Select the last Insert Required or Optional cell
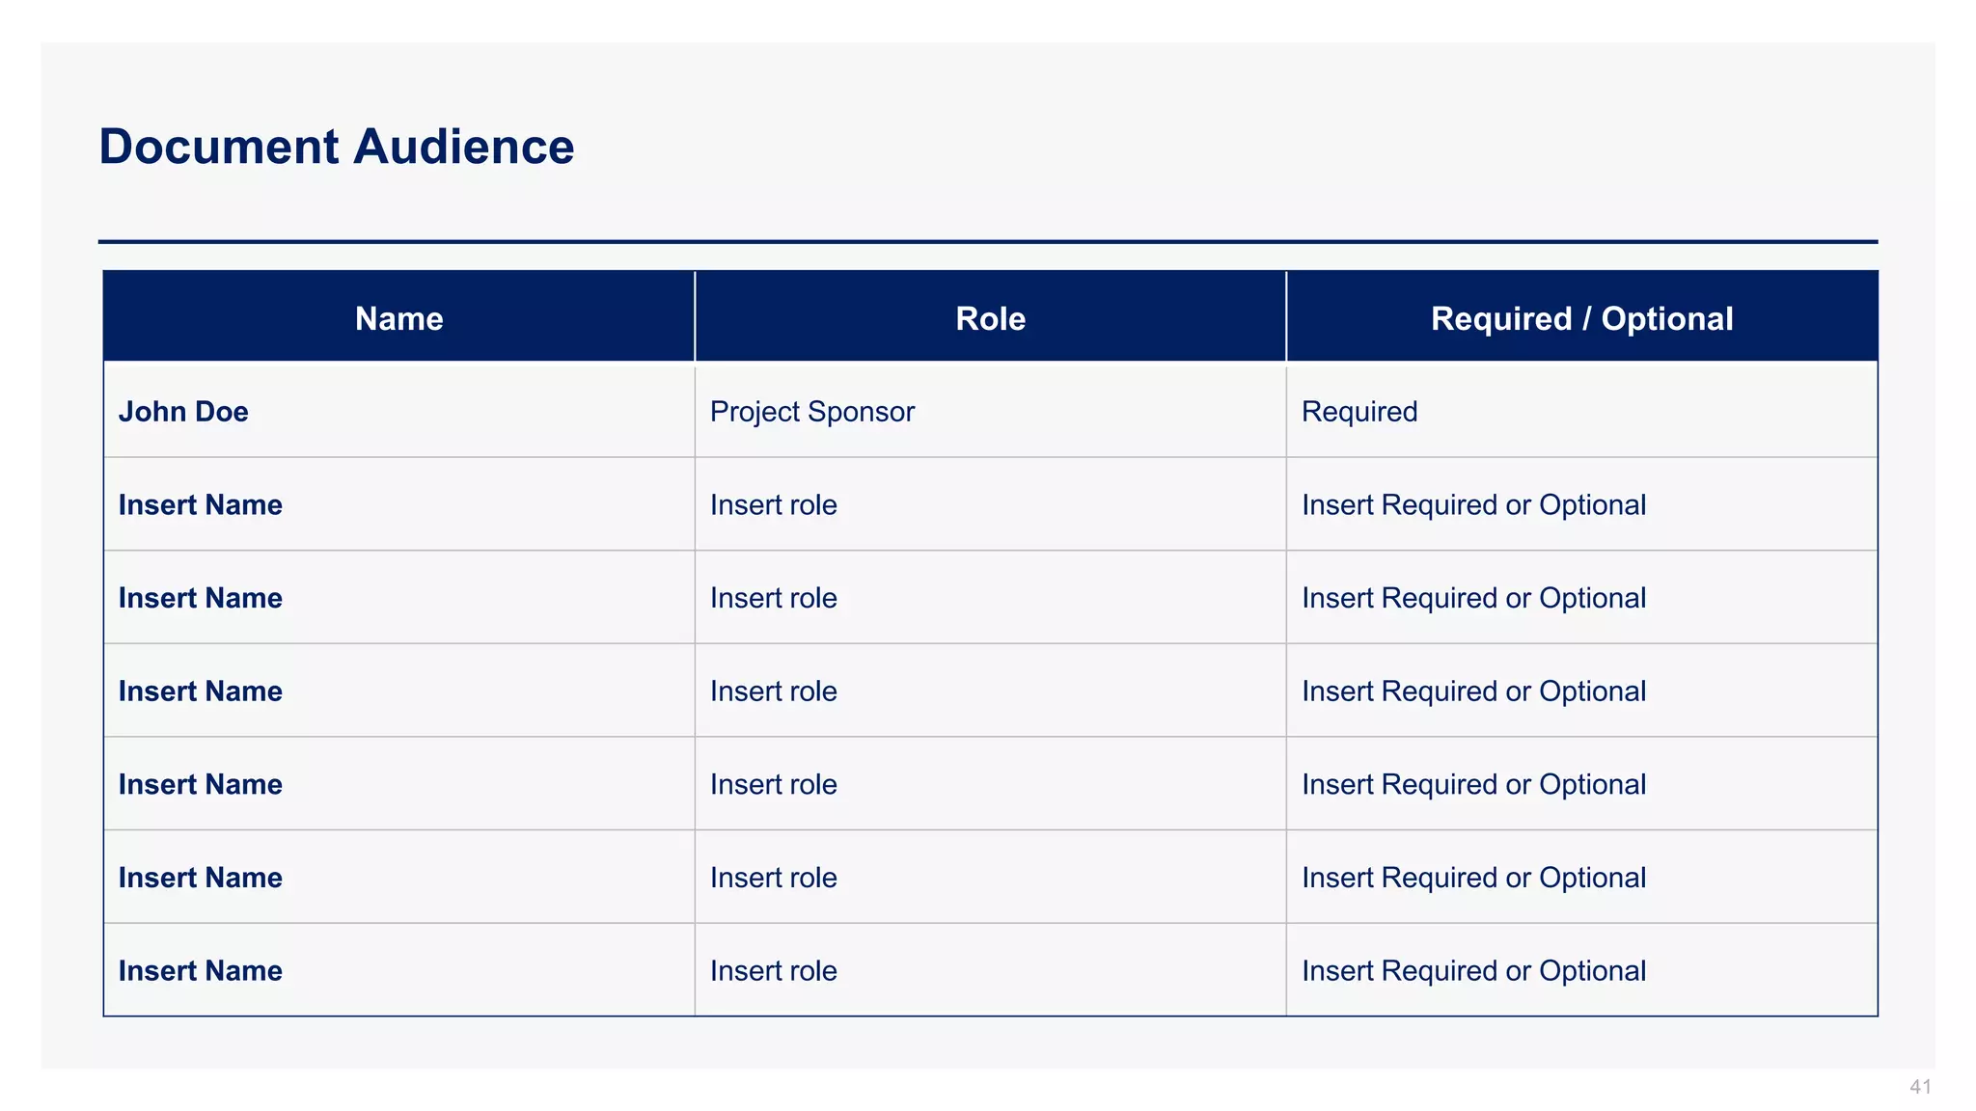Viewport: 1976px width, 1111px height. coord(1473,971)
